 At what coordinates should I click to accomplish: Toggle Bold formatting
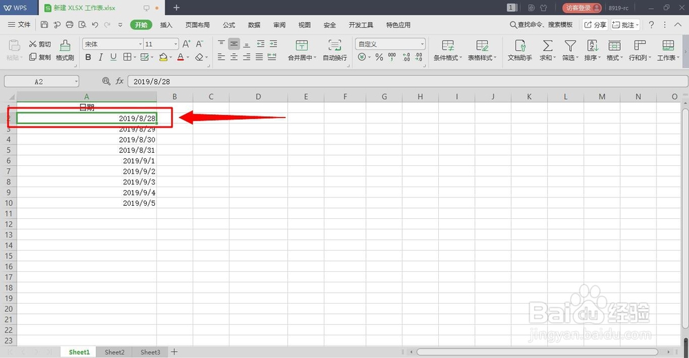[x=88, y=57]
